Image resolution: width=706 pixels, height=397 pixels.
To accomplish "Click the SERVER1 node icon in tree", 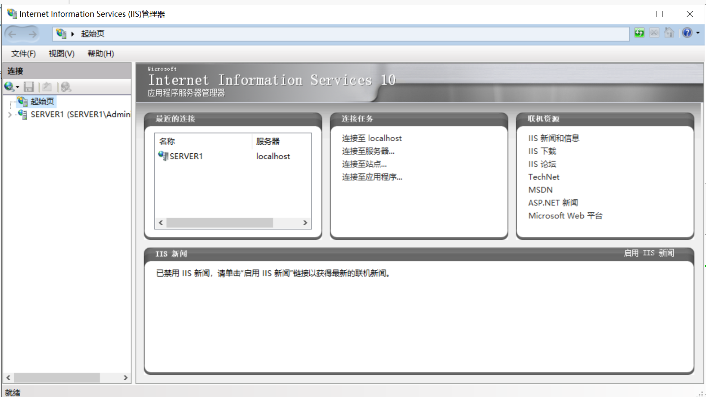I will pos(22,114).
